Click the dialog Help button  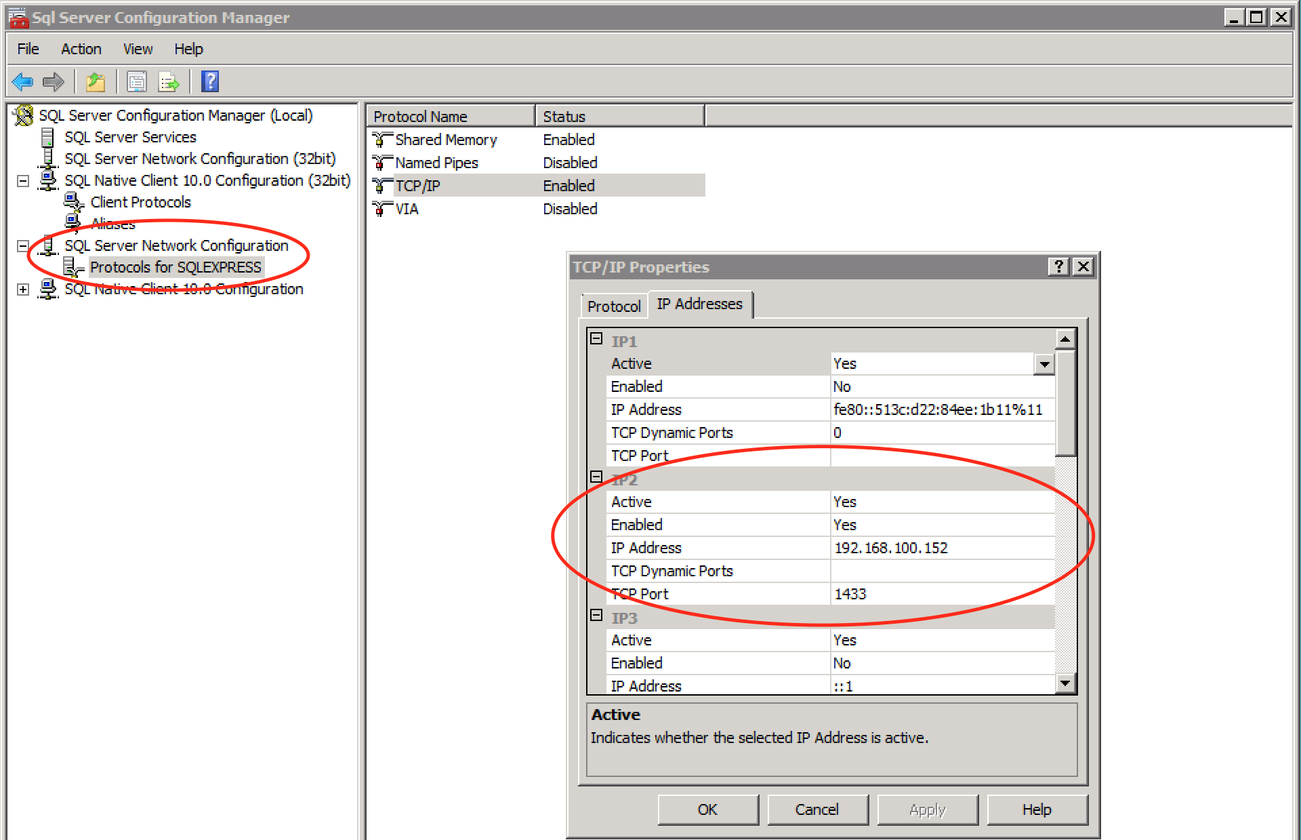[x=1037, y=809]
